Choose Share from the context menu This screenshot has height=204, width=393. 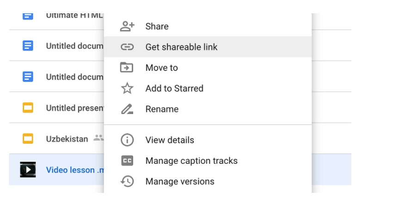[208, 26]
